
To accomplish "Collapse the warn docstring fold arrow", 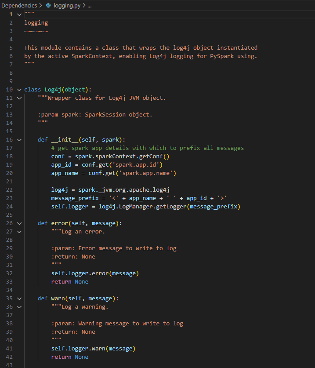I will pos(19,306).
